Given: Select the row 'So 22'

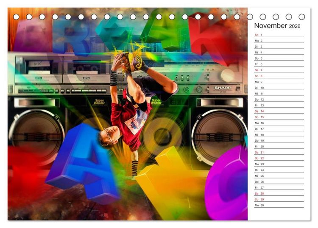Looking at the screenshot, I should (279, 158).
